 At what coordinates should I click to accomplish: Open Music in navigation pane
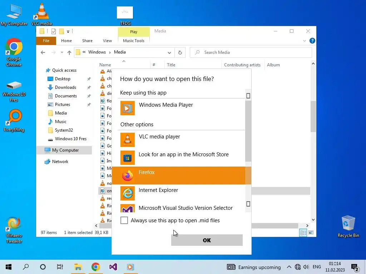(60, 122)
